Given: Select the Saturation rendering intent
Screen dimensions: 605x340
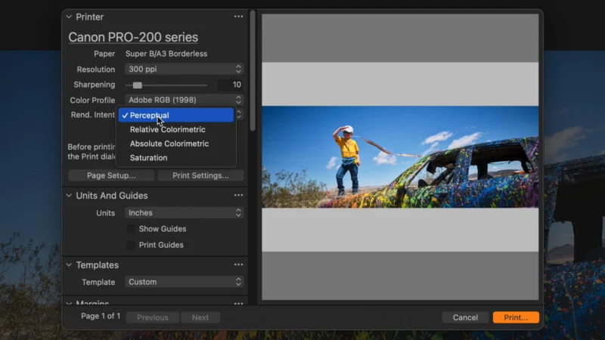Looking at the screenshot, I should click(176, 158).
